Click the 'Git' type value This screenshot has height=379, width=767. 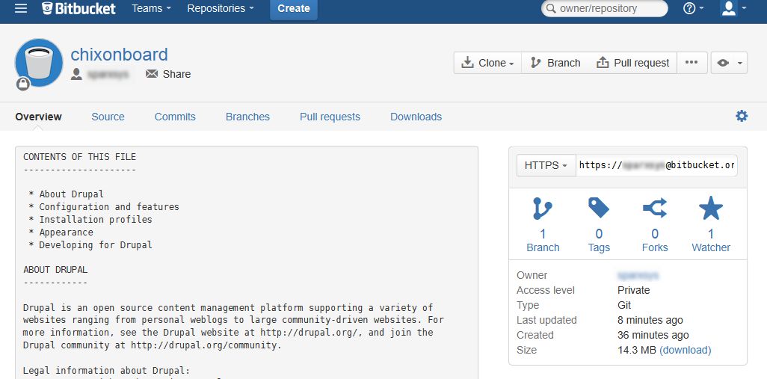624,305
